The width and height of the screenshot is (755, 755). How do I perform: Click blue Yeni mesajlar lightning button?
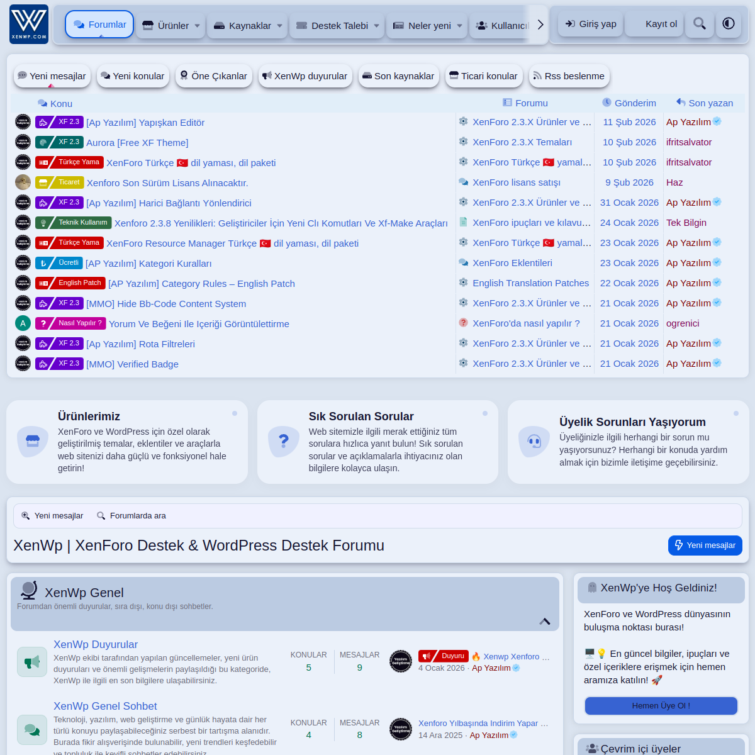(705, 545)
